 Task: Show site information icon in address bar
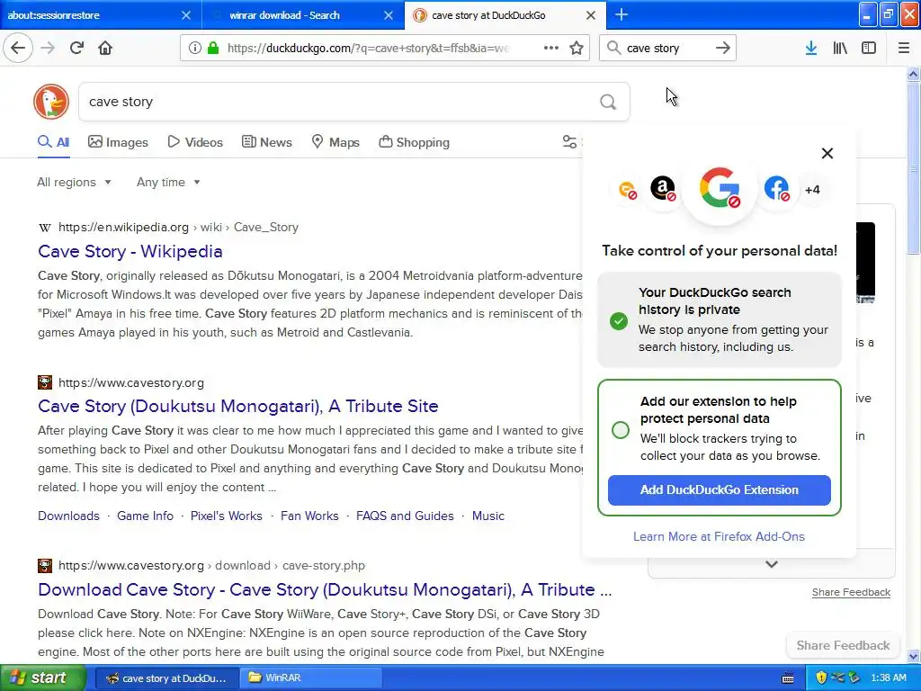[195, 48]
